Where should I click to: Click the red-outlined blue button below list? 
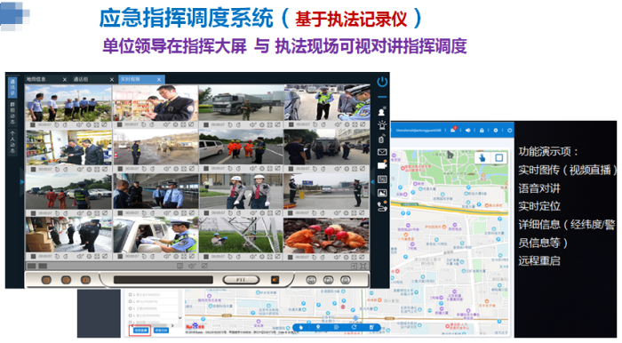140,330
